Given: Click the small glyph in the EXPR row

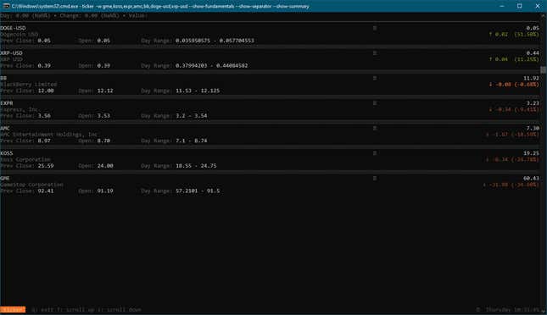Looking at the screenshot, I should point(375,103).
